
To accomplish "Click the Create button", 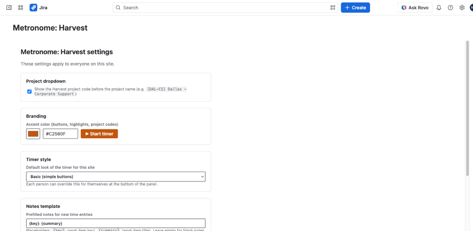I will click(355, 8).
